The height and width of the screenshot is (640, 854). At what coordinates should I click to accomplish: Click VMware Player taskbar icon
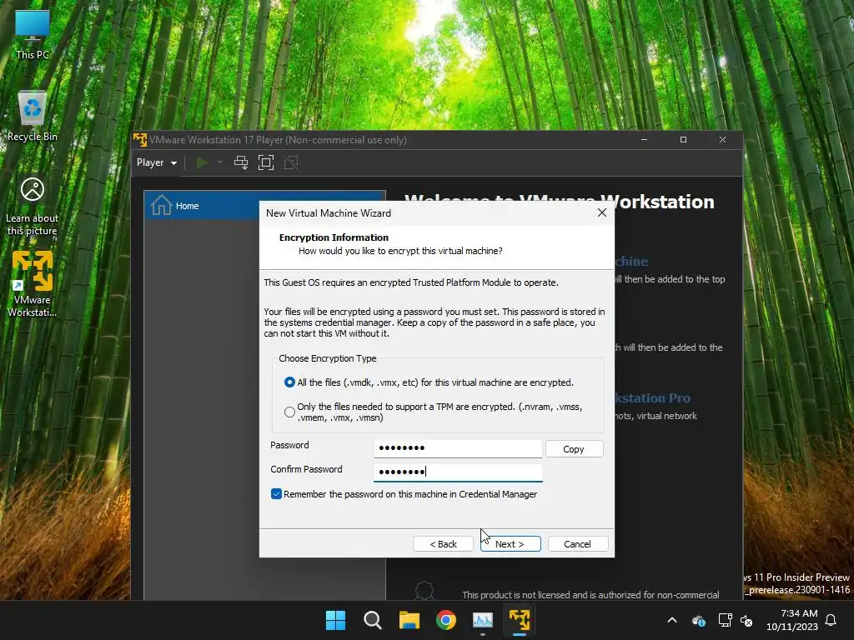(520, 620)
